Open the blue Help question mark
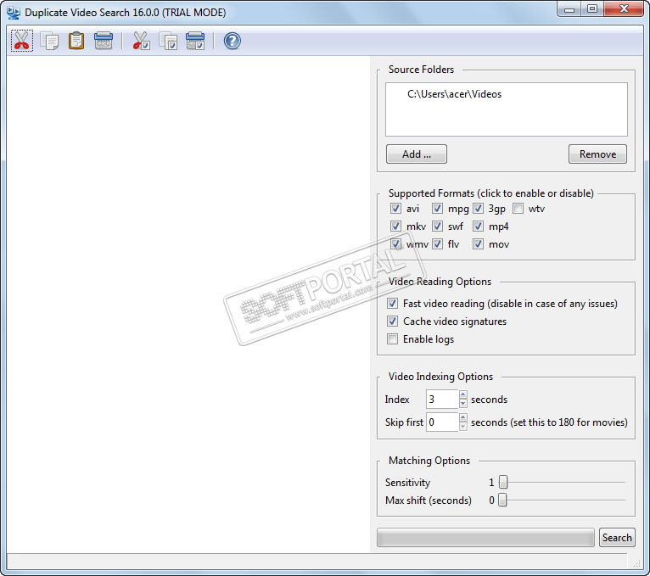650x576 pixels. [x=233, y=41]
